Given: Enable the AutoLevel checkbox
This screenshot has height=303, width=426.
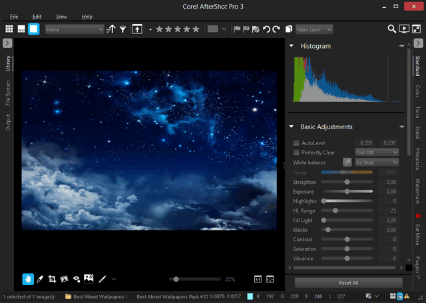Looking at the screenshot, I should pos(296,143).
